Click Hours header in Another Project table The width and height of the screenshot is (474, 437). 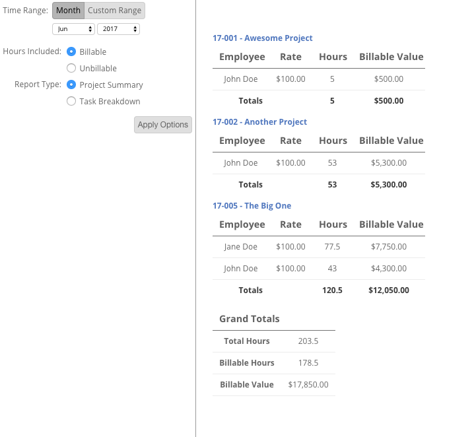pyautogui.click(x=333, y=141)
